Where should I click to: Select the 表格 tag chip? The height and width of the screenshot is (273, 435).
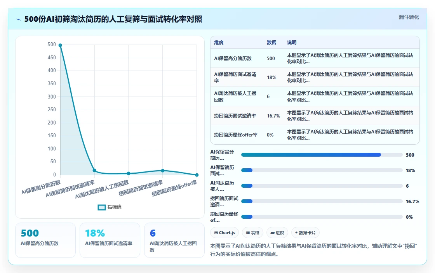point(252,233)
